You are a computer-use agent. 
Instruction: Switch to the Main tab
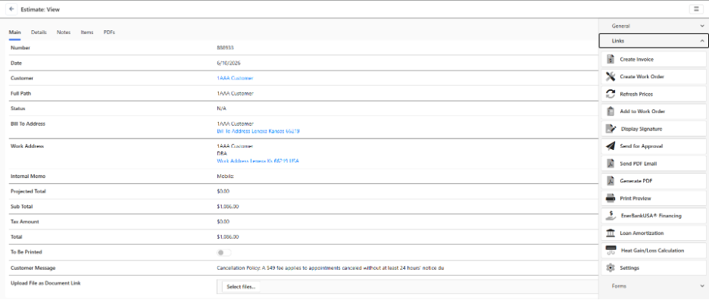(x=14, y=33)
